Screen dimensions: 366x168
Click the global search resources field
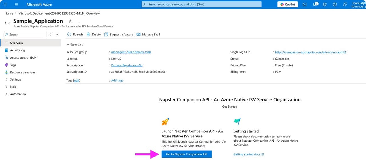(202, 4)
